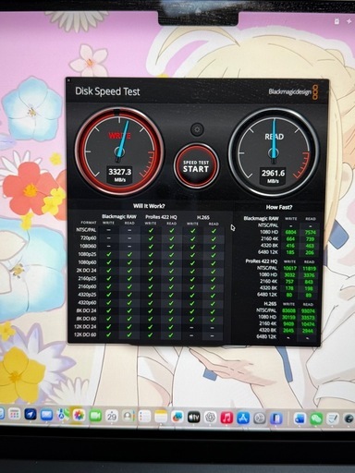Click ProRes 422 HQ column header in Will It Work
Screen dimensions: 355x473
pos(161,217)
